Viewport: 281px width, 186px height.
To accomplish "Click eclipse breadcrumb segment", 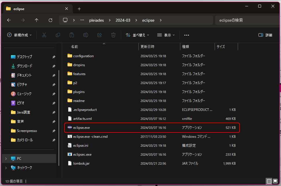I will pyautogui.click(x=148, y=20).
